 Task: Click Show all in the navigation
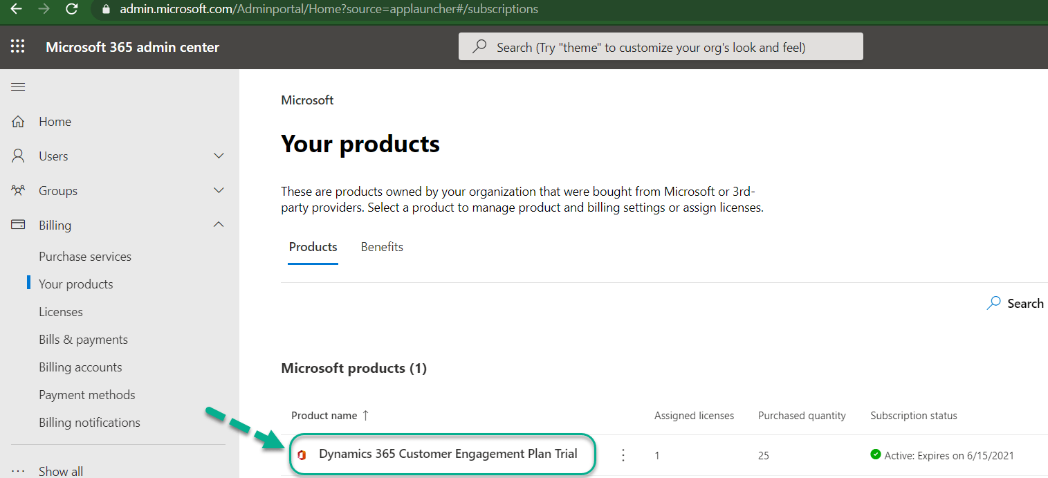point(61,471)
